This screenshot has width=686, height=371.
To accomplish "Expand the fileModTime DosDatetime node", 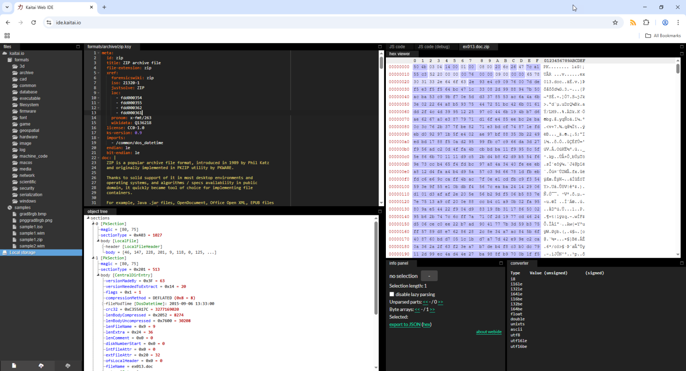I will [103, 304].
